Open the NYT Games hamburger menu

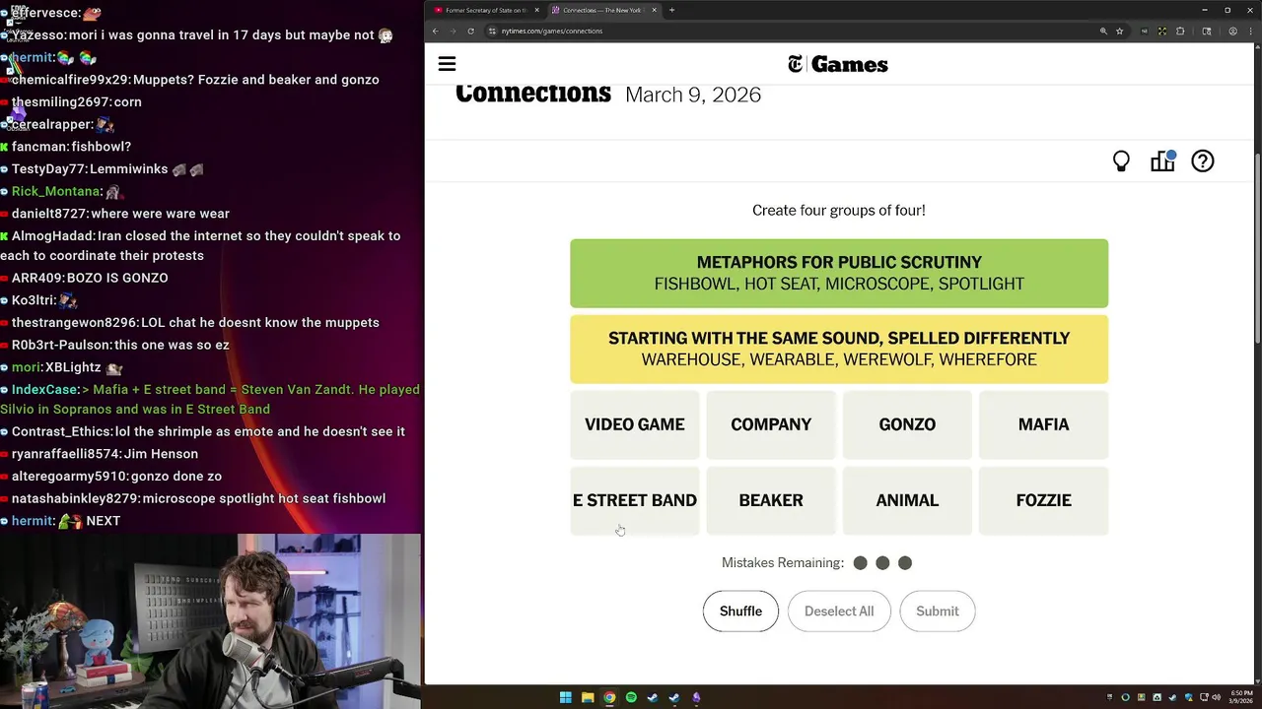(447, 64)
